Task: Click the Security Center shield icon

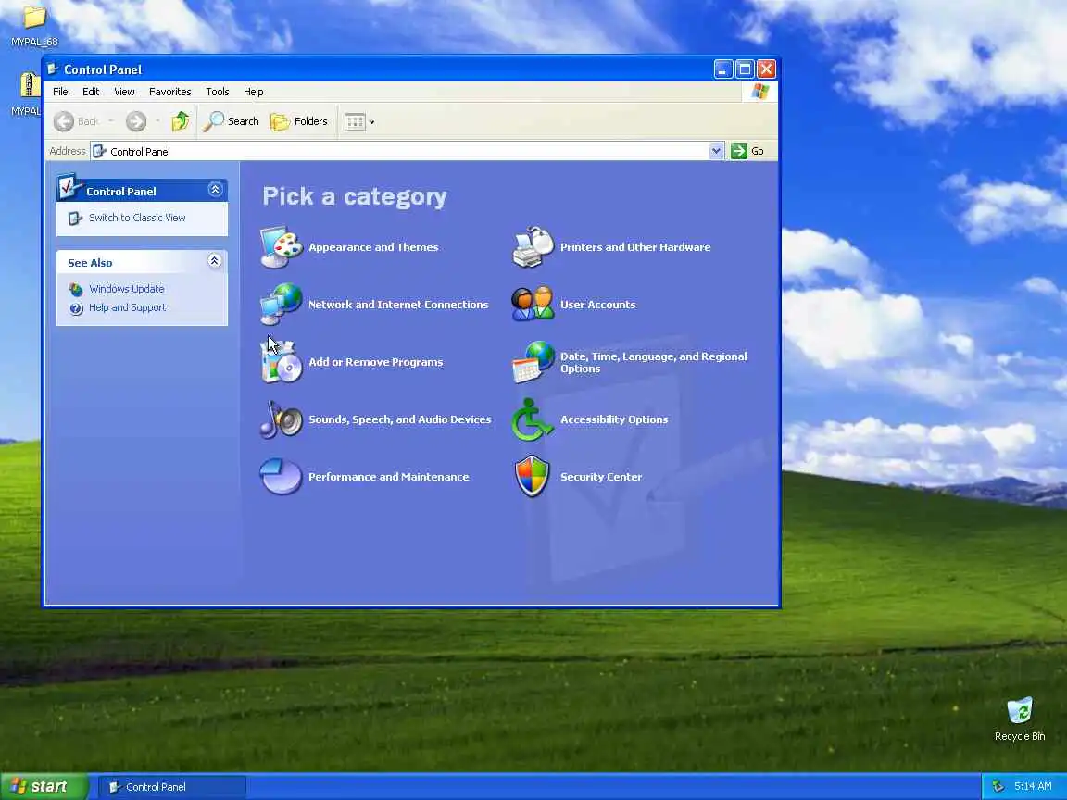Action: [533, 476]
